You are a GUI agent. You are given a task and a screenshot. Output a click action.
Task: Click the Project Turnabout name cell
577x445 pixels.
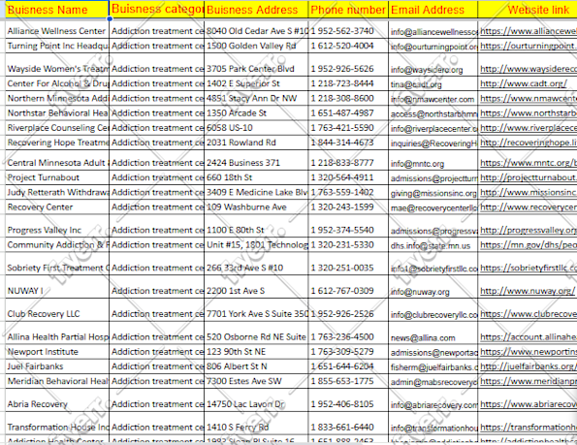point(57,177)
